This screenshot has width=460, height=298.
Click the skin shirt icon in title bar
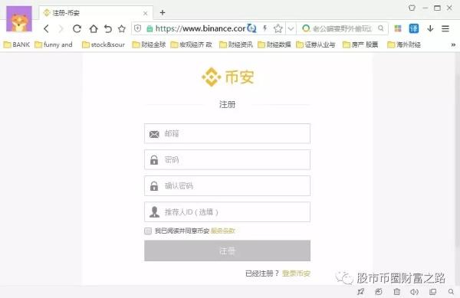point(412,8)
